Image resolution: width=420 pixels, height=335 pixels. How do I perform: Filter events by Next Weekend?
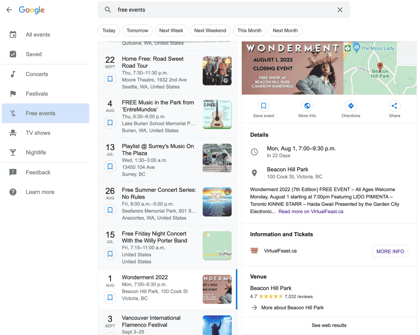coord(210,30)
